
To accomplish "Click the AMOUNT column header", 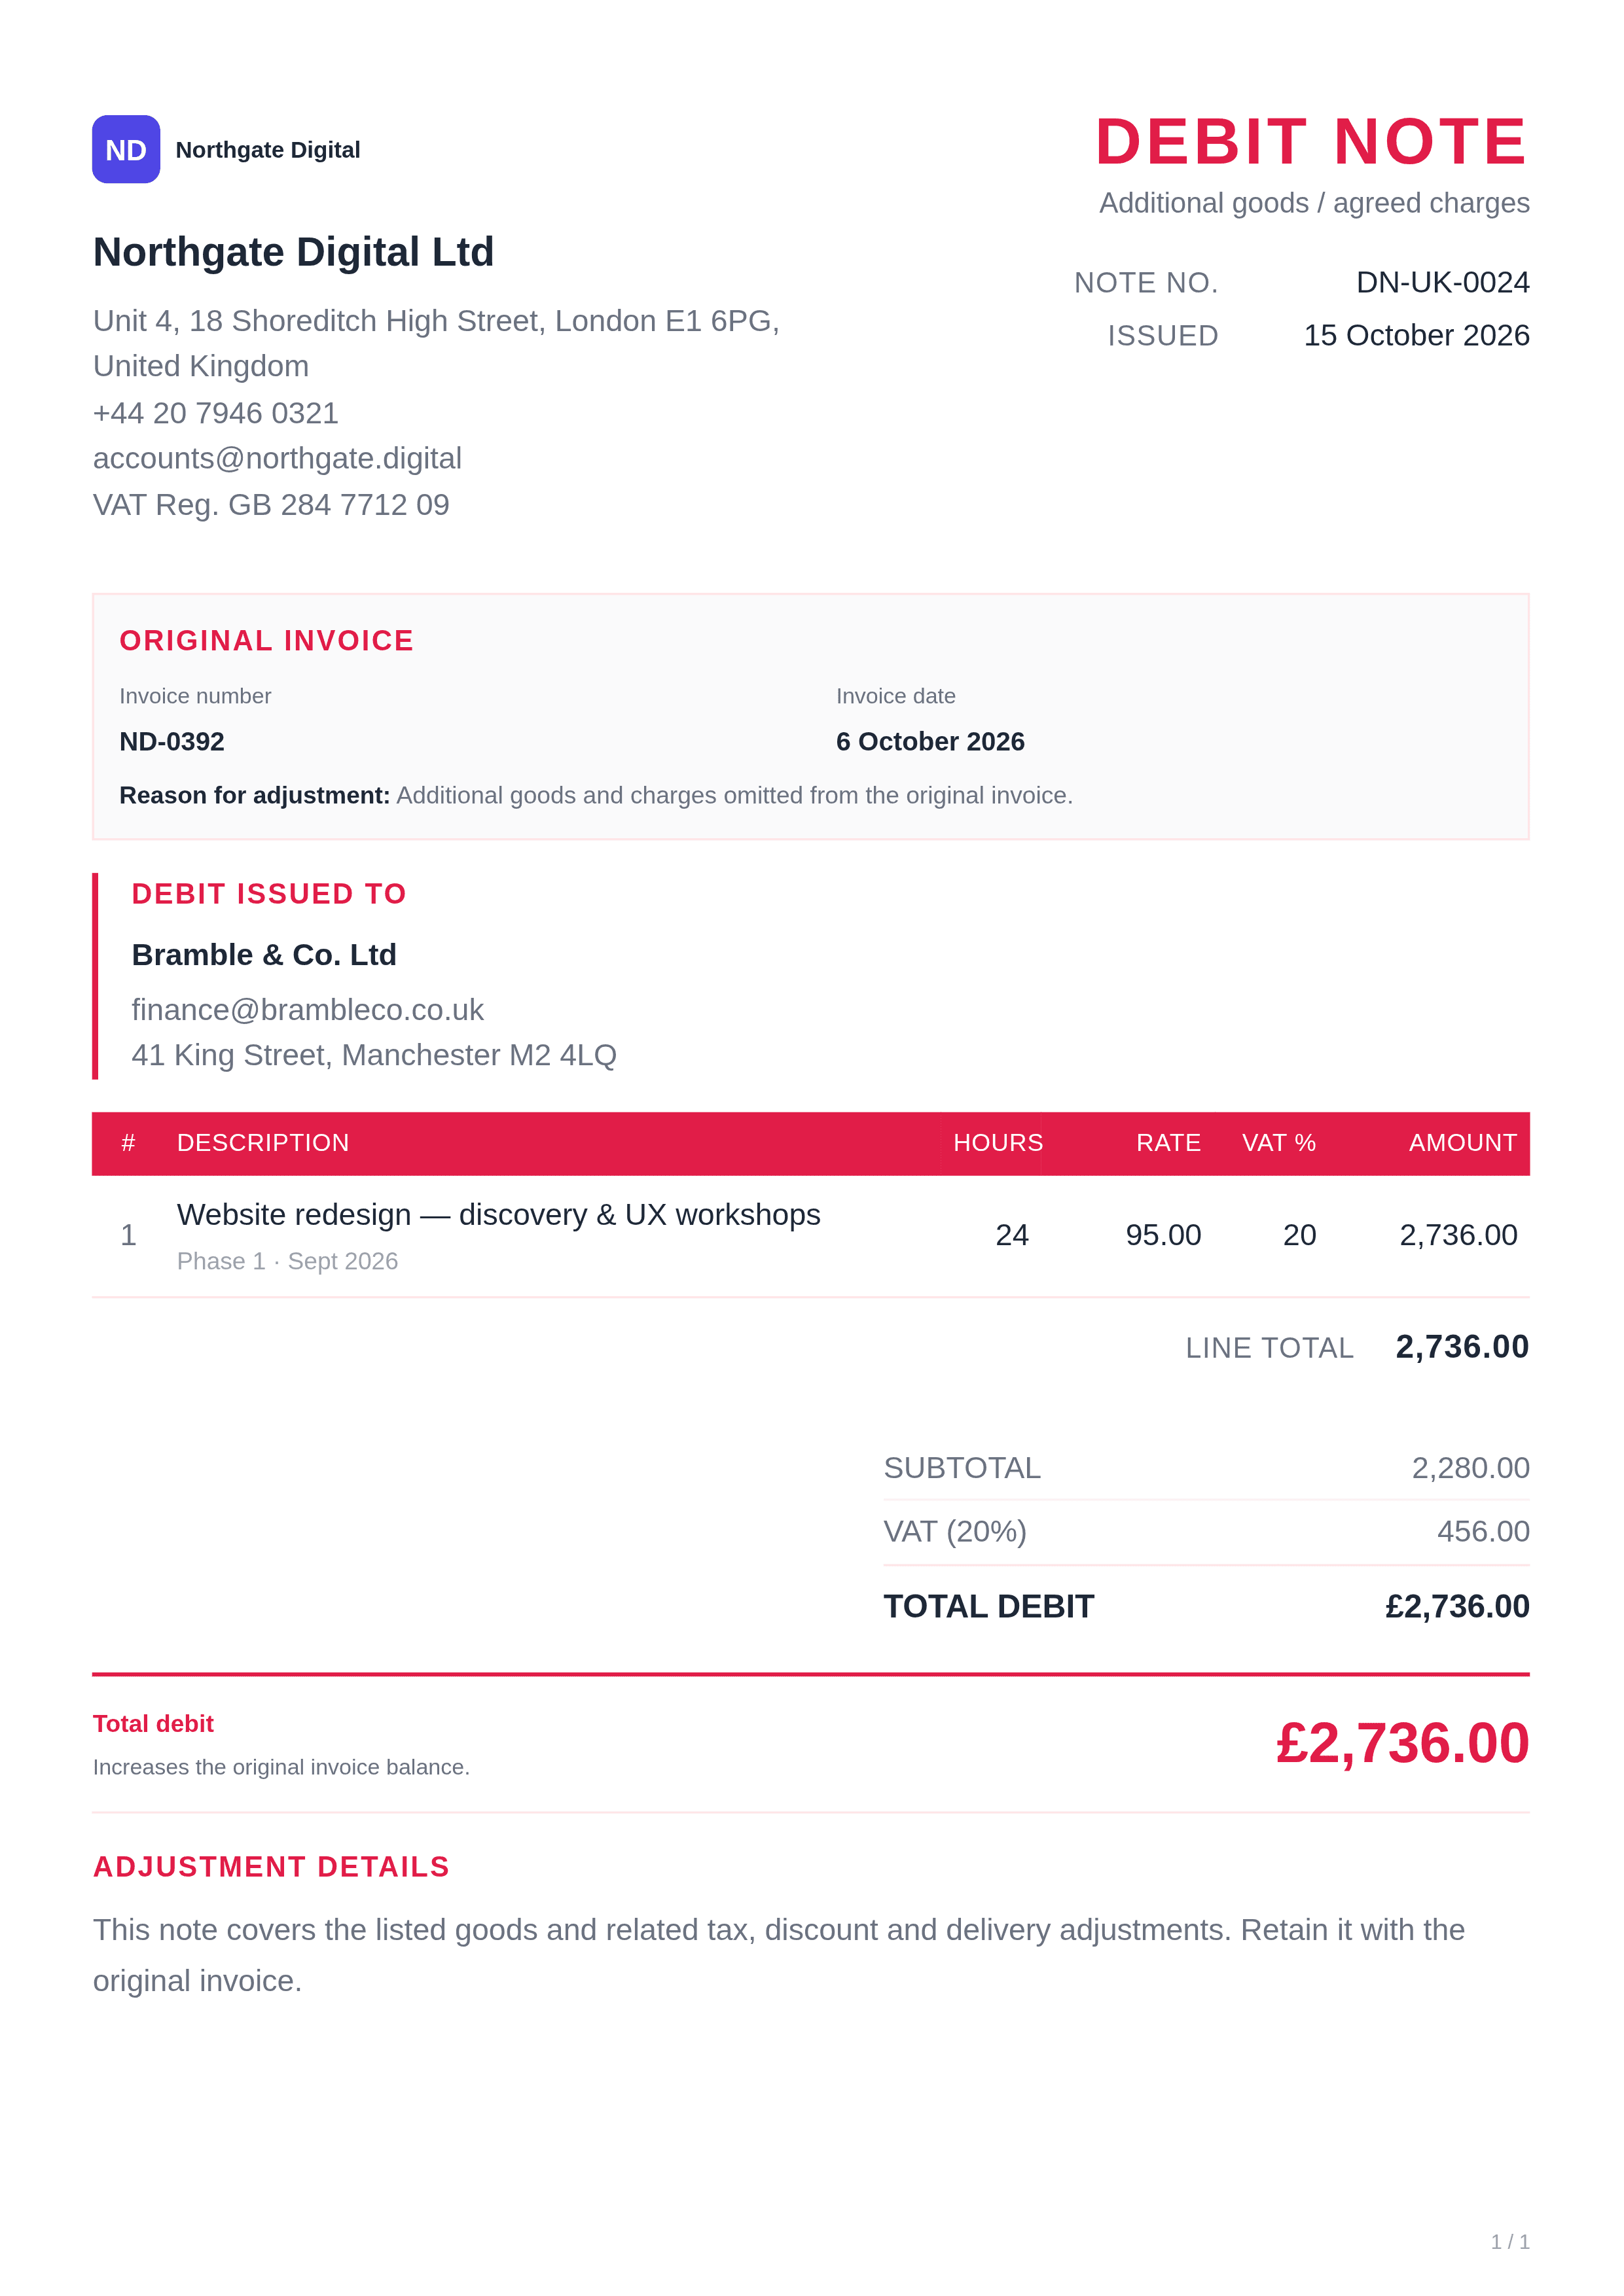I will click(1462, 1142).
